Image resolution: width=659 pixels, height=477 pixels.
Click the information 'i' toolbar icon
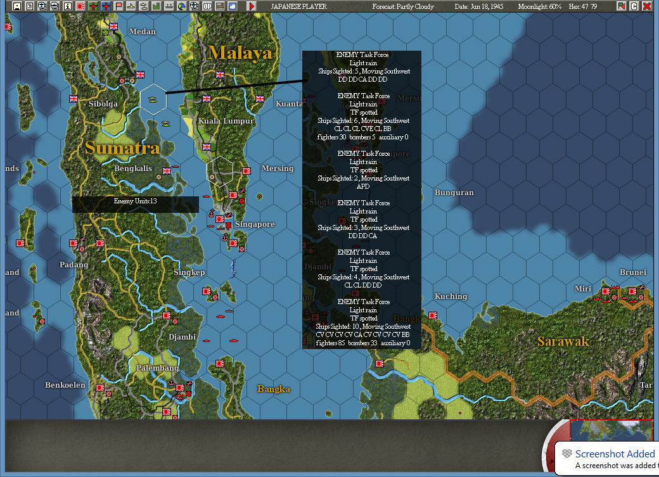tap(67, 6)
